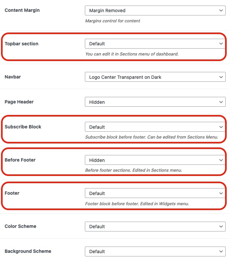This screenshot has width=229, height=263.
Task: Expand the Topbar section dropdown
Action: click(155, 44)
